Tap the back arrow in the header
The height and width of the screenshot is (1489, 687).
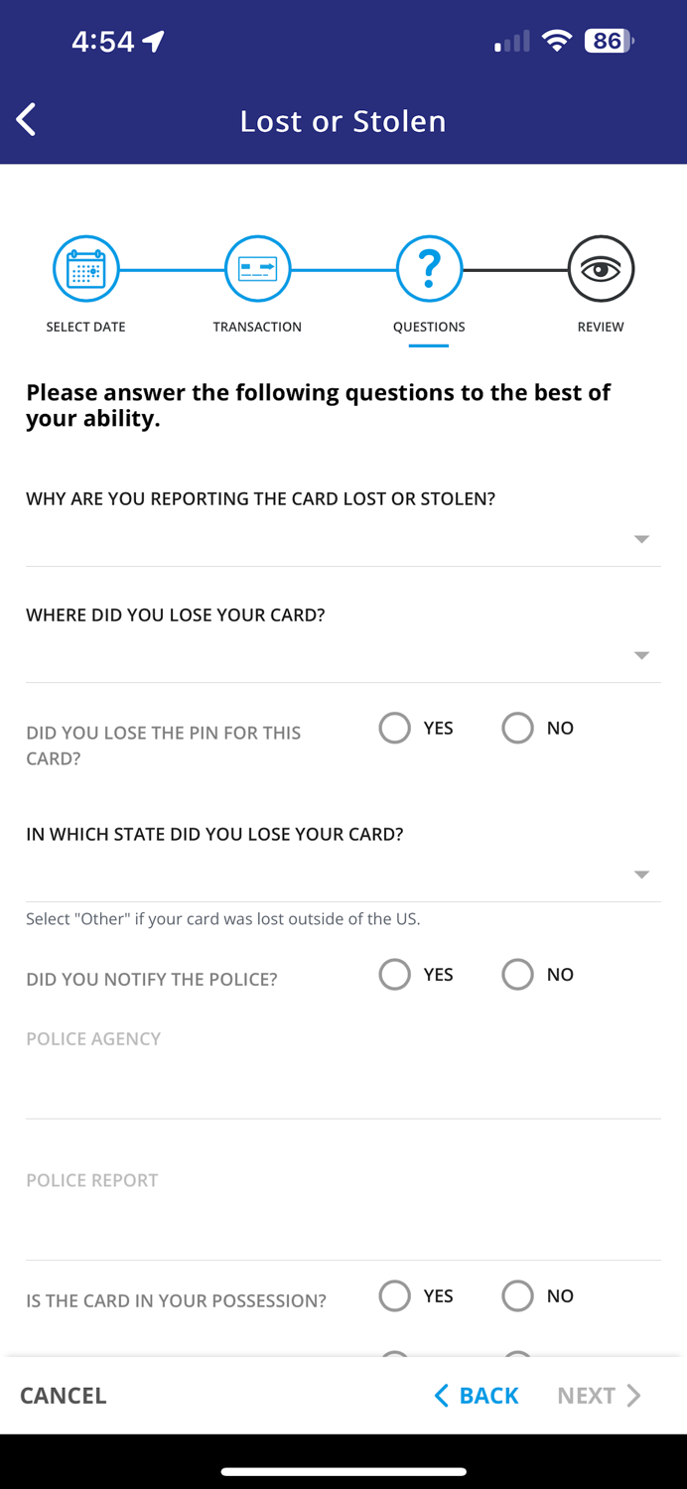[x=25, y=118]
